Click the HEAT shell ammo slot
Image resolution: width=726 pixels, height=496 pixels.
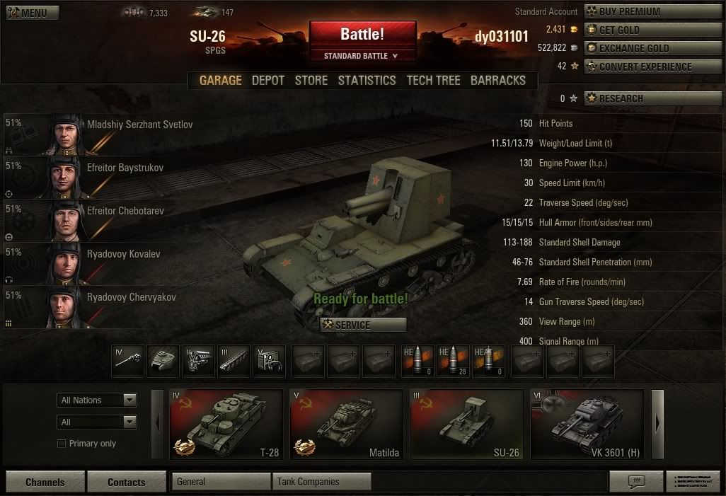tap(488, 362)
